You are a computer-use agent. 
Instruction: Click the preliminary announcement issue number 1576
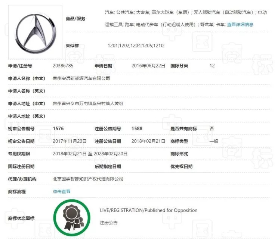[58, 128]
